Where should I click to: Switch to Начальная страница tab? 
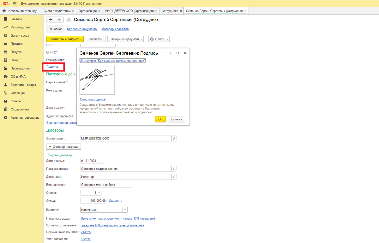pos(21,11)
